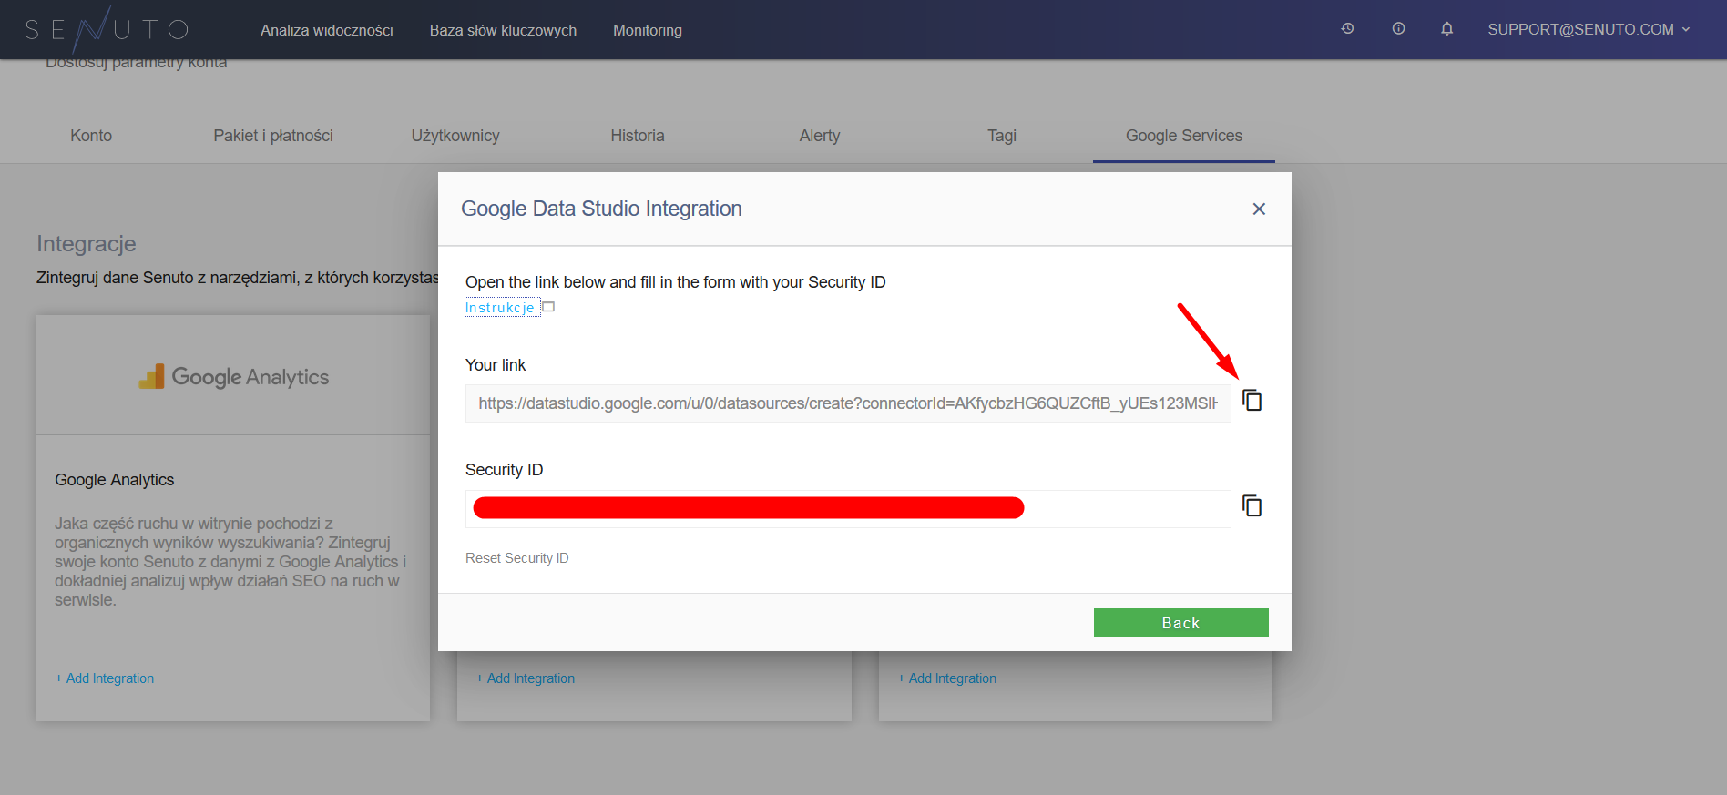The image size is (1727, 795).
Task: Switch to the Alerty tab
Action: (820, 136)
